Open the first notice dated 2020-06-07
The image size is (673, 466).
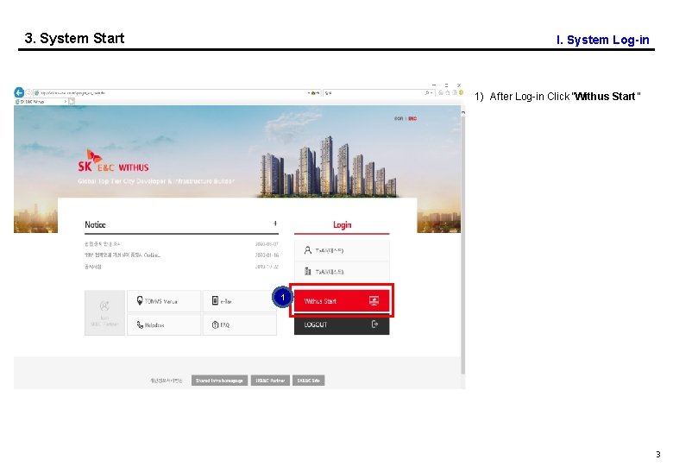click(181, 243)
